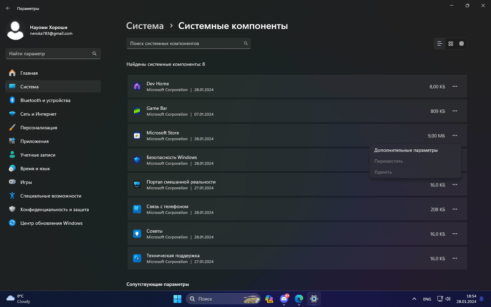Open more options for Советы
This screenshot has width=491, height=307.
(x=455, y=234)
